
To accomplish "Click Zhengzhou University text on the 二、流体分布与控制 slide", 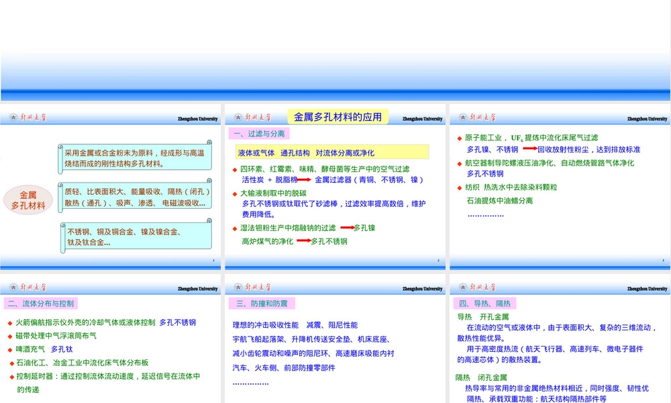I will (x=198, y=289).
